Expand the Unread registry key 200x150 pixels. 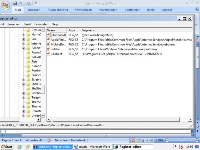pyautogui.click(x=24, y=116)
